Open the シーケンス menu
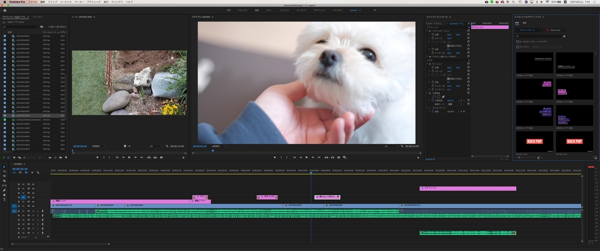Image resolution: width=600 pixels, height=251 pixels. [66, 2]
